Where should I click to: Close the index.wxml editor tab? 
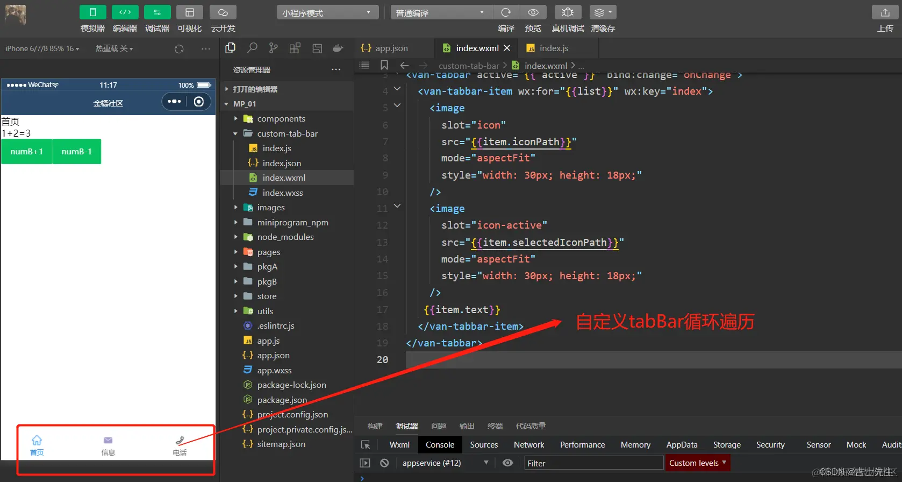pos(507,48)
